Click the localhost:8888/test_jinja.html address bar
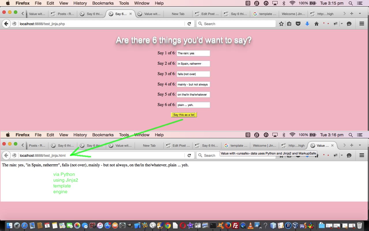The image size is (369, 231). [101, 155]
